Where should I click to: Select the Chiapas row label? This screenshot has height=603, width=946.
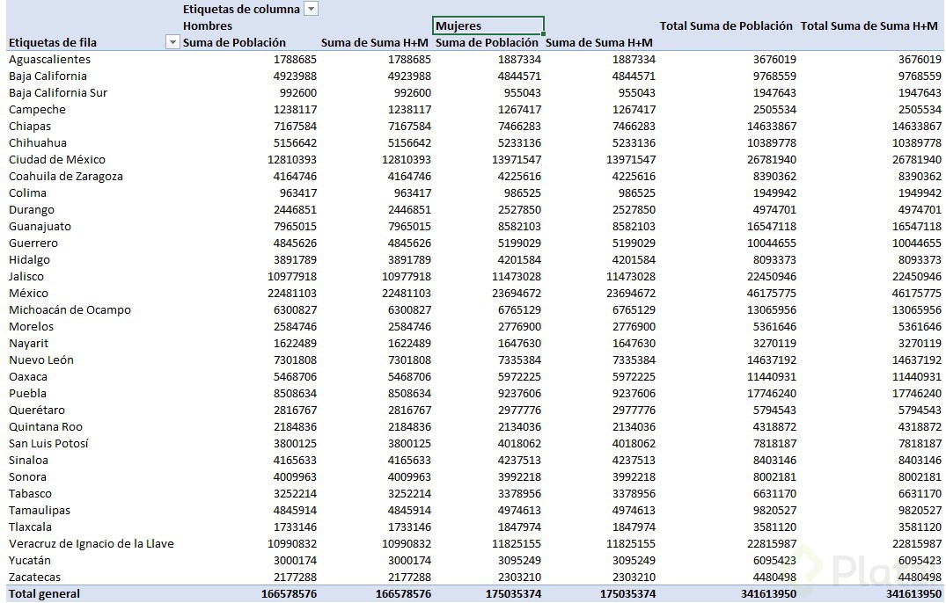[30, 127]
